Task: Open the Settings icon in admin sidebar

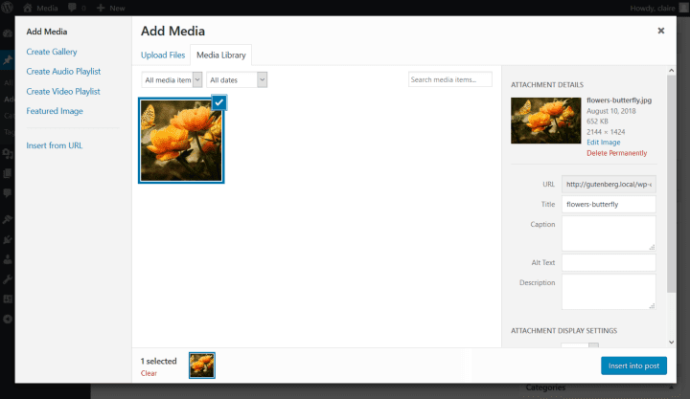Action: click(8, 299)
